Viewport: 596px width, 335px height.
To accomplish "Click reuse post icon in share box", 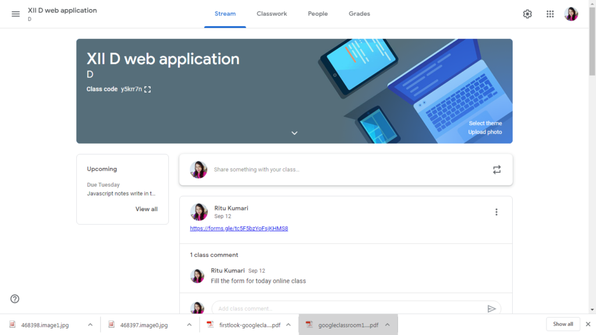I will (x=497, y=170).
